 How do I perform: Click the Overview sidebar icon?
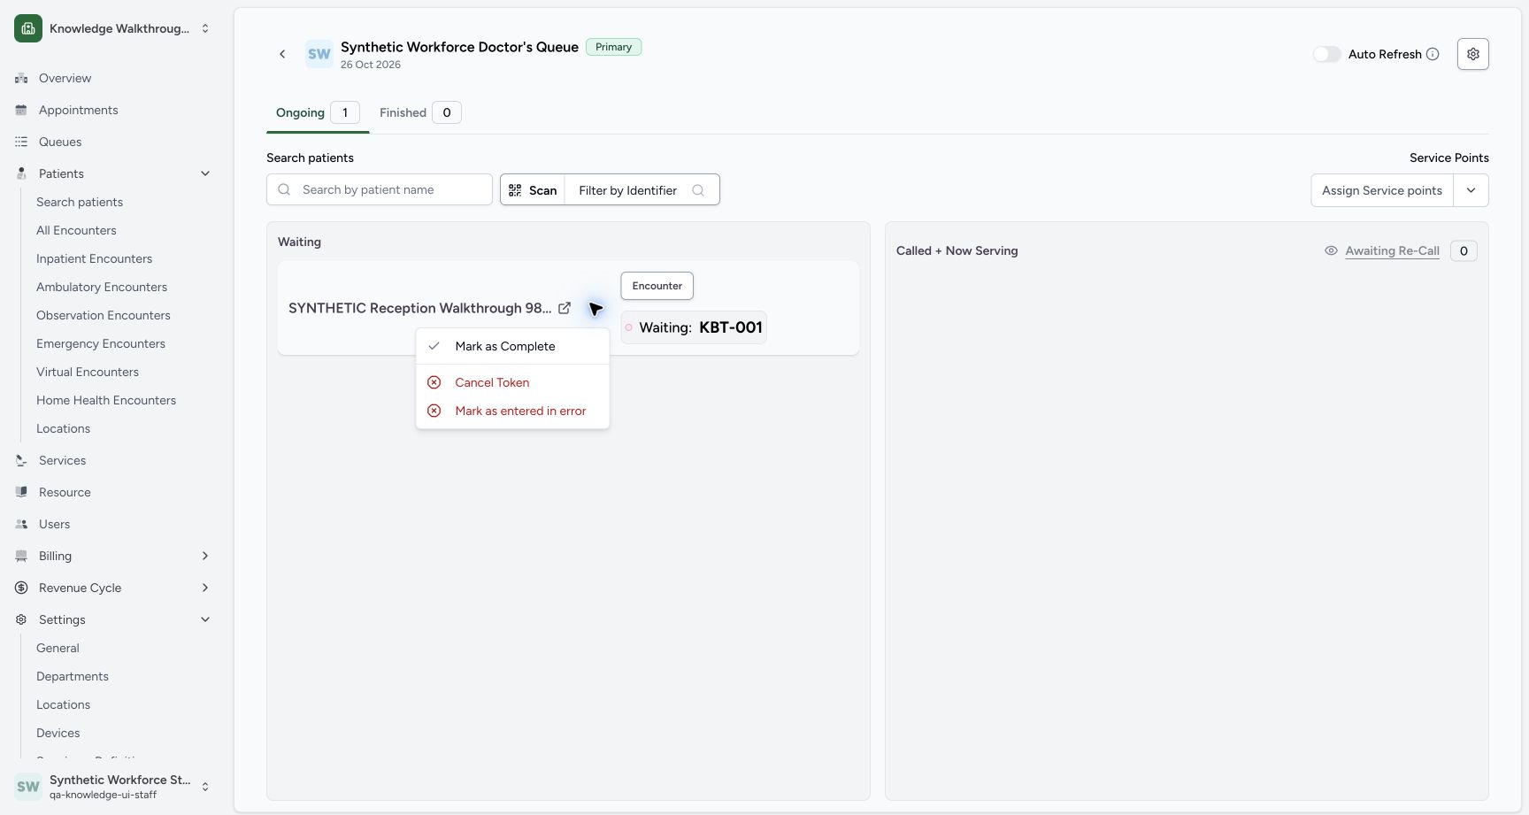(21, 78)
